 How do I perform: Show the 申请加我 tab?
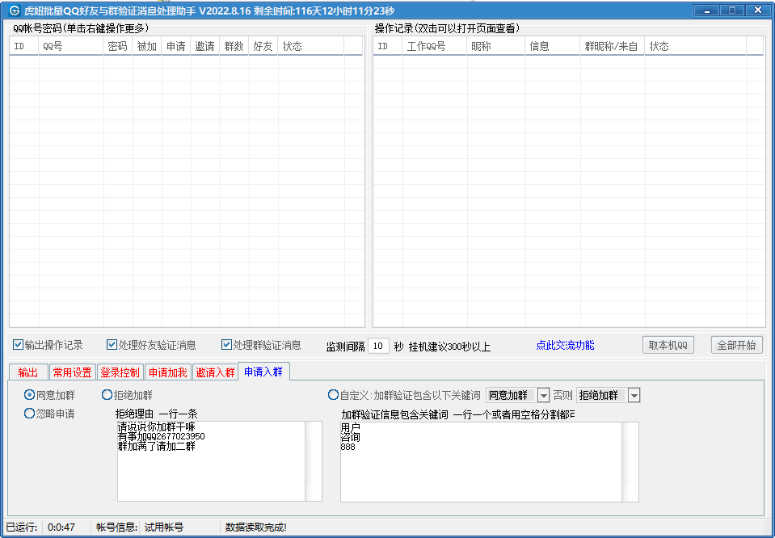point(168,372)
